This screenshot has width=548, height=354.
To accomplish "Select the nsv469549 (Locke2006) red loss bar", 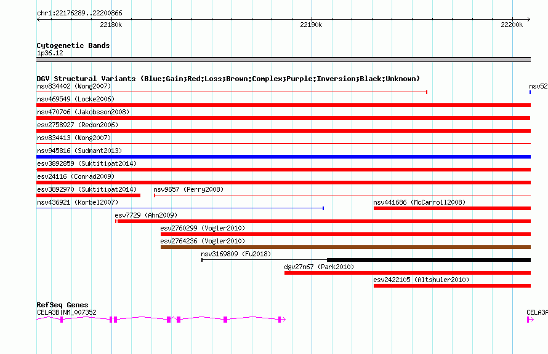I will [283, 105].
